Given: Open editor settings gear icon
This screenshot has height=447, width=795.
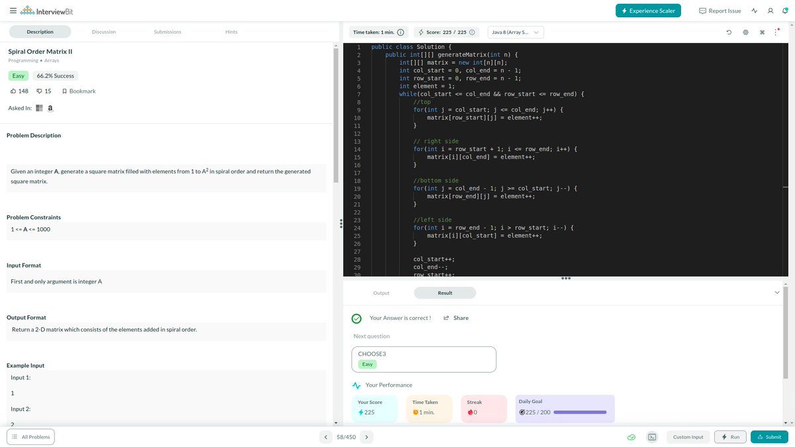Looking at the screenshot, I should tap(745, 32).
